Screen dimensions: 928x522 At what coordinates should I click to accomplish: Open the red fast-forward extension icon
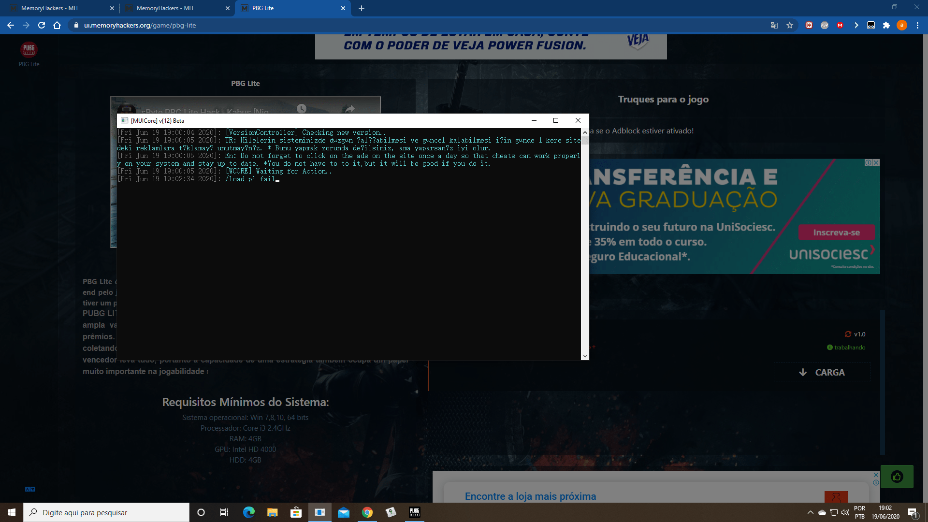point(809,25)
